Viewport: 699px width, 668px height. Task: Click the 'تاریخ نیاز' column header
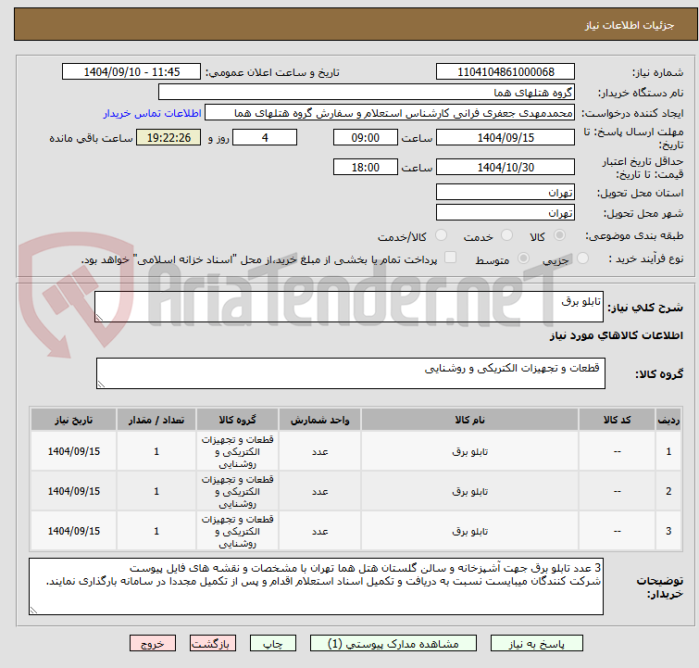(73, 420)
